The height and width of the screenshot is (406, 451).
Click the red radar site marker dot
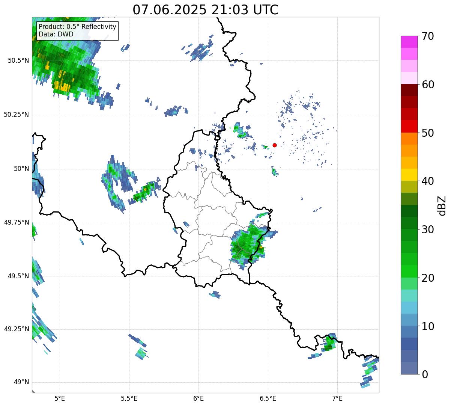click(x=275, y=145)
